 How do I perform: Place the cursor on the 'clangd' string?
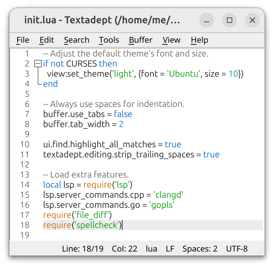coord(168,195)
